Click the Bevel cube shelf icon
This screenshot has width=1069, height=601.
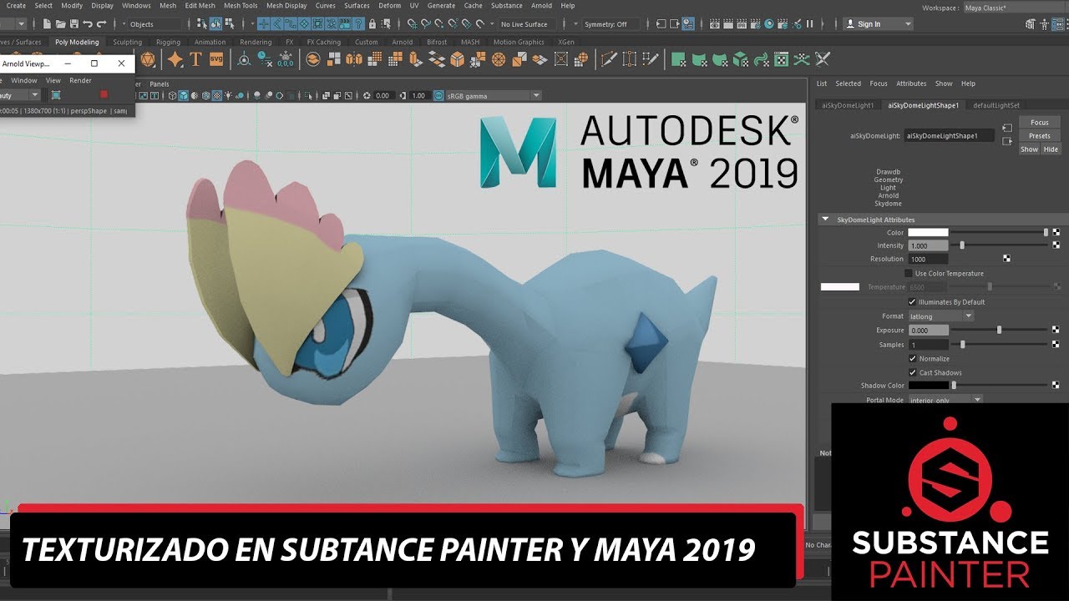pos(457,59)
